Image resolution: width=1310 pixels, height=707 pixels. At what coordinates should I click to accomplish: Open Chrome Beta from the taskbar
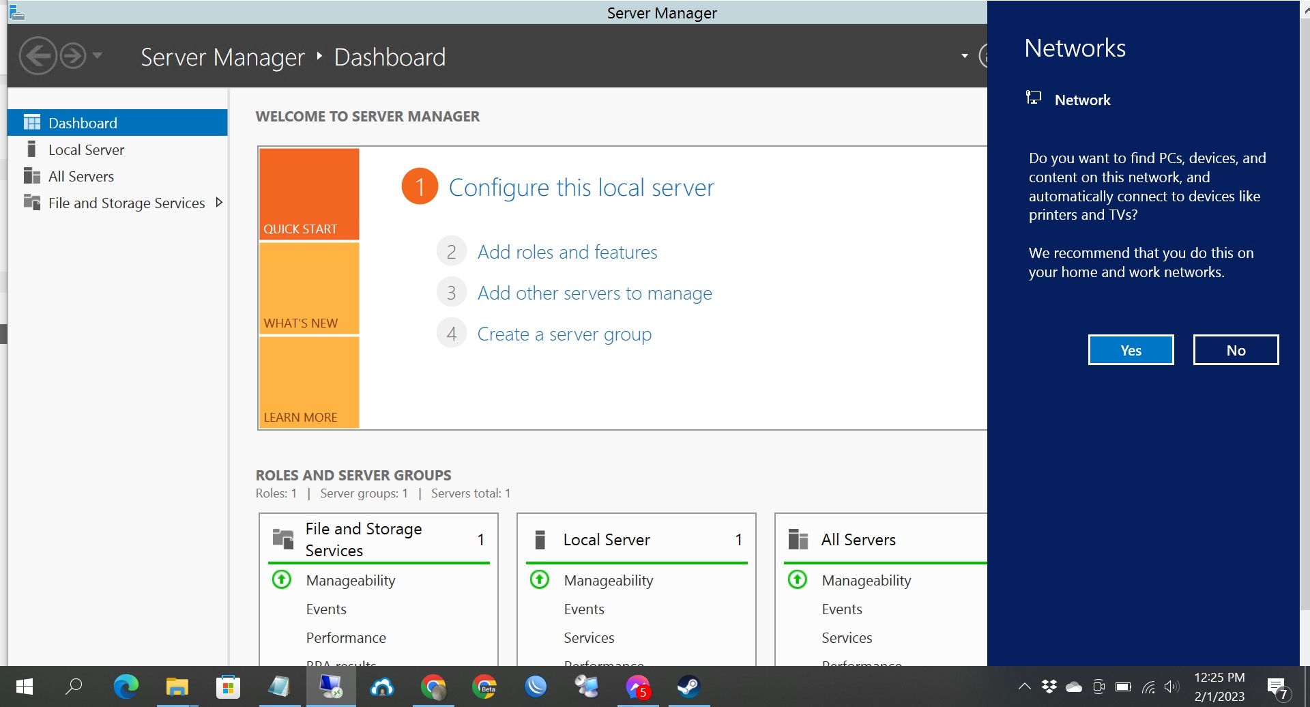coord(484,686)
